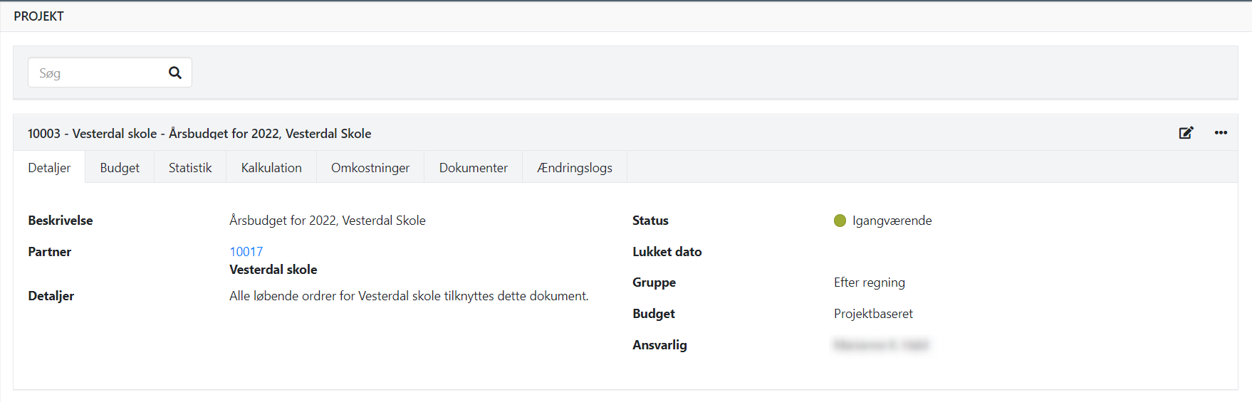This screenshot has height=402, width=1252.
Task: Click the Alle løbende ordrer details text
Action: click(x=409, y=296)
